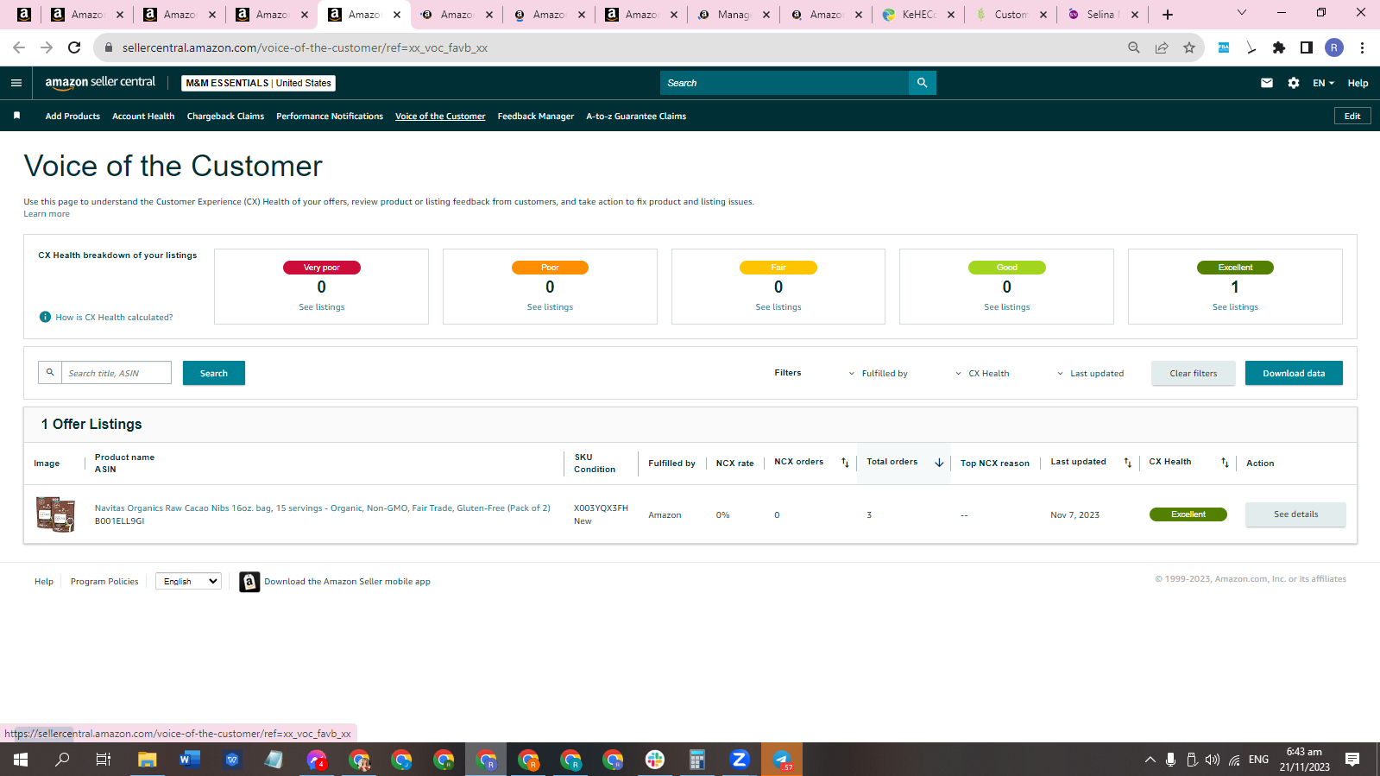Click the Help link in header

tap(1358, 83)
